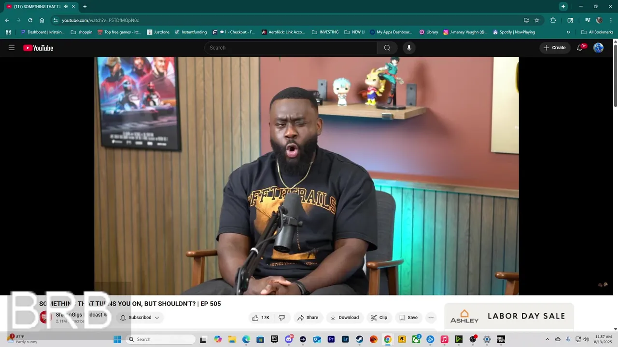Open more actions ellipsis below the video
The width and height of the screenshot is (618, 347).
pos(431,318)
